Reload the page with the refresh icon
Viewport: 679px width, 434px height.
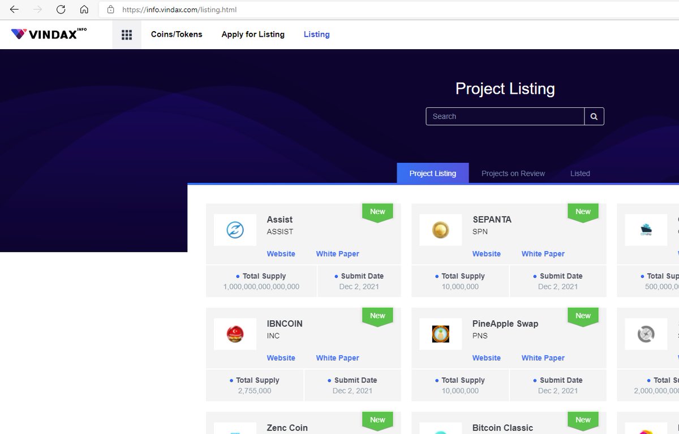point(61,10)
